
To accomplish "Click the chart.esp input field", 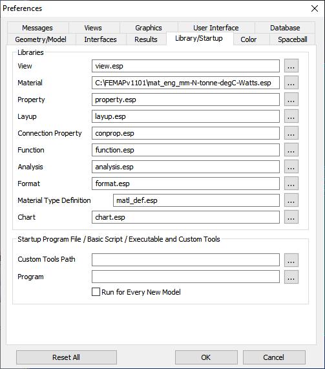I will click(x=185, y=217).
